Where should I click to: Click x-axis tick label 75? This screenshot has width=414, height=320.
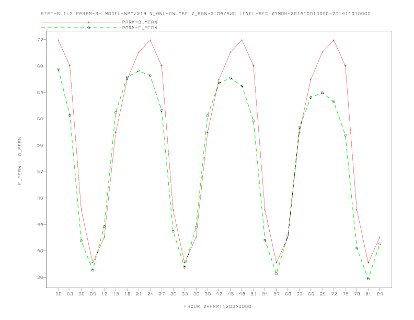pyautogui.click(x=346, y=294)
